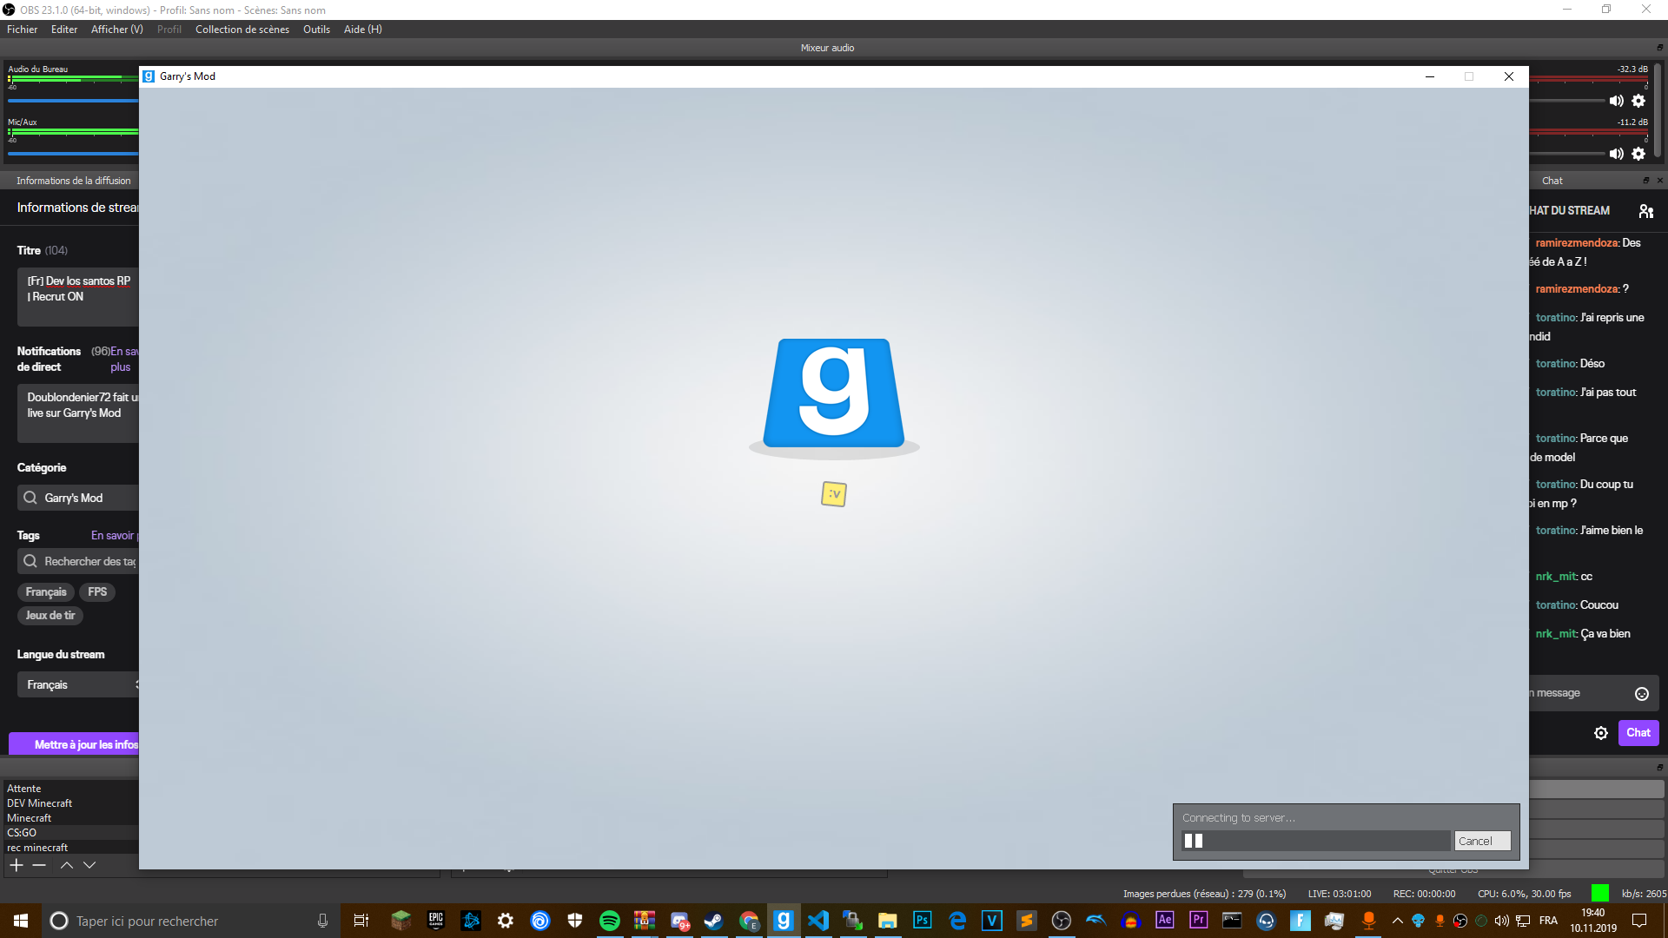This screenshot has width=1668, height=938.
Task: Open Mic/Aux gear settings
Action: tap(1638, 154)
